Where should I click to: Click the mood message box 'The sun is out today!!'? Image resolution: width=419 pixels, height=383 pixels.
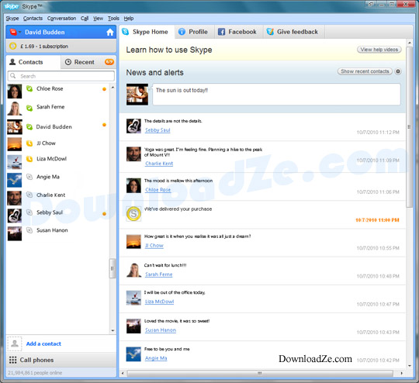[x=276, y=95]
